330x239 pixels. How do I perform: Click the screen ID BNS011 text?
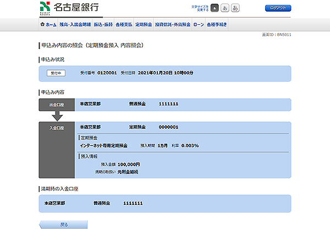pos(277,35)
